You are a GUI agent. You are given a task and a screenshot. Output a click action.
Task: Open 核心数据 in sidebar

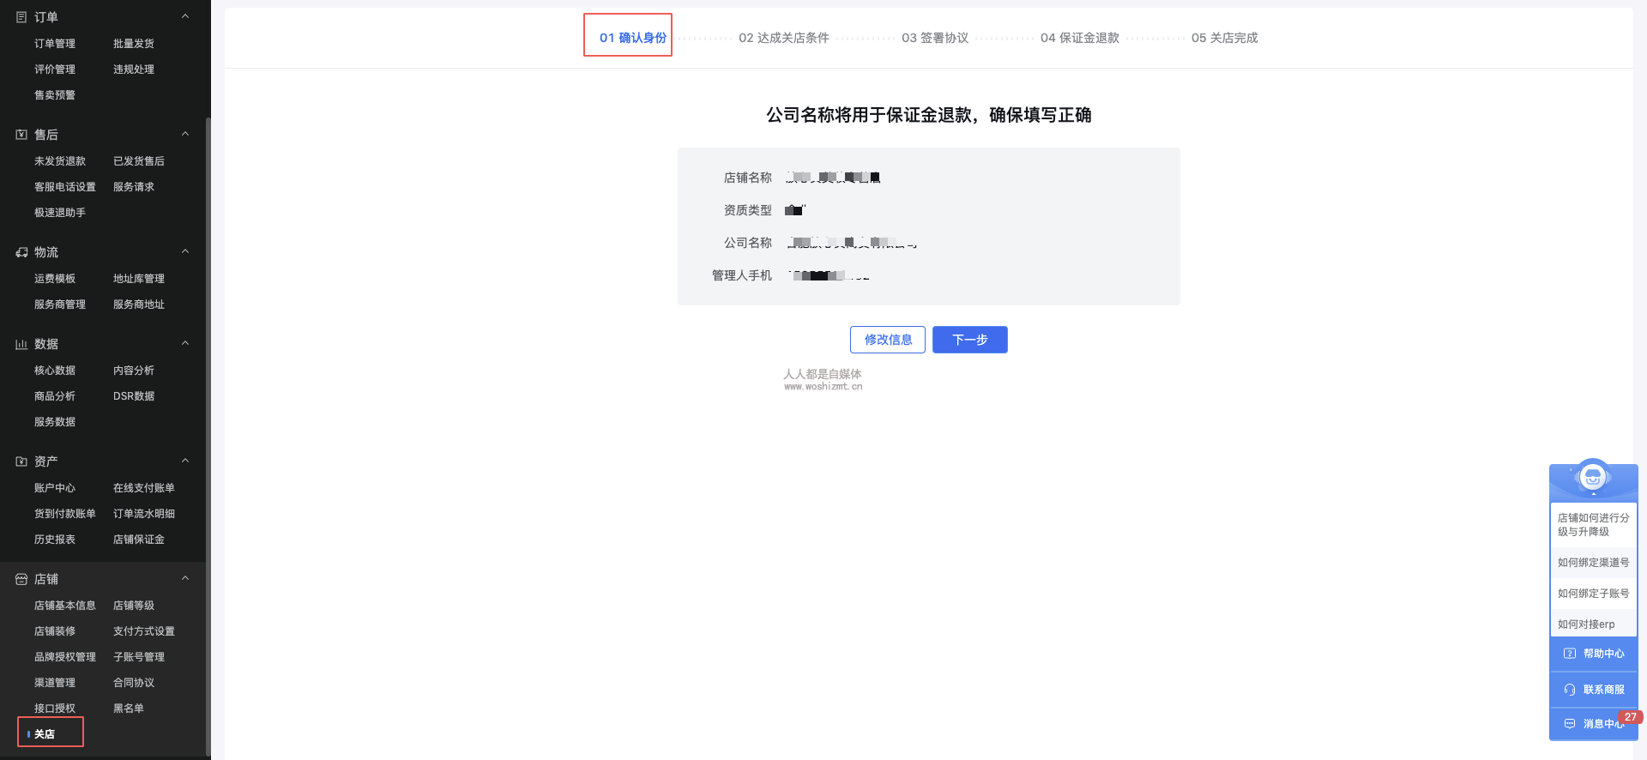point(55,371)
